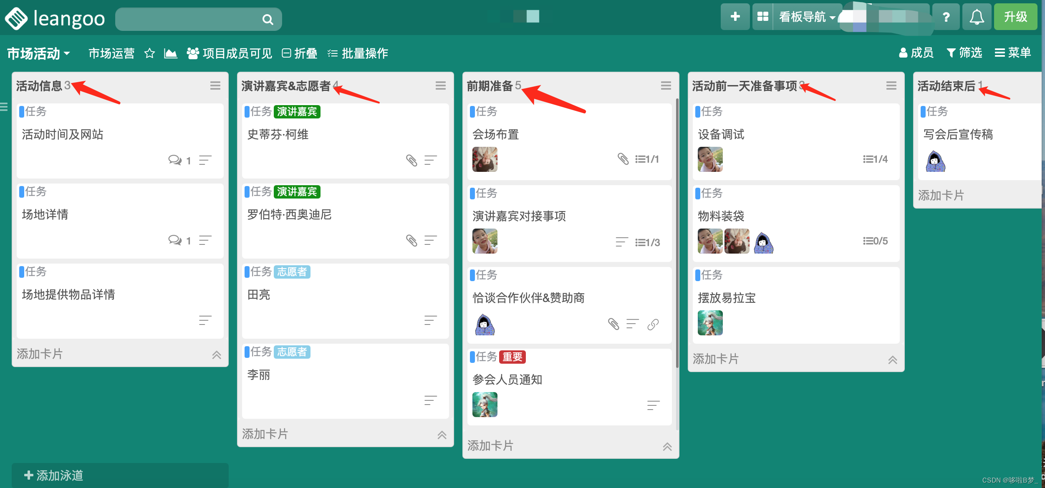Viewport: 1045px width, 488px height.
Task: Click the 升级 upgrade button
Action: tap(1015, 17)
